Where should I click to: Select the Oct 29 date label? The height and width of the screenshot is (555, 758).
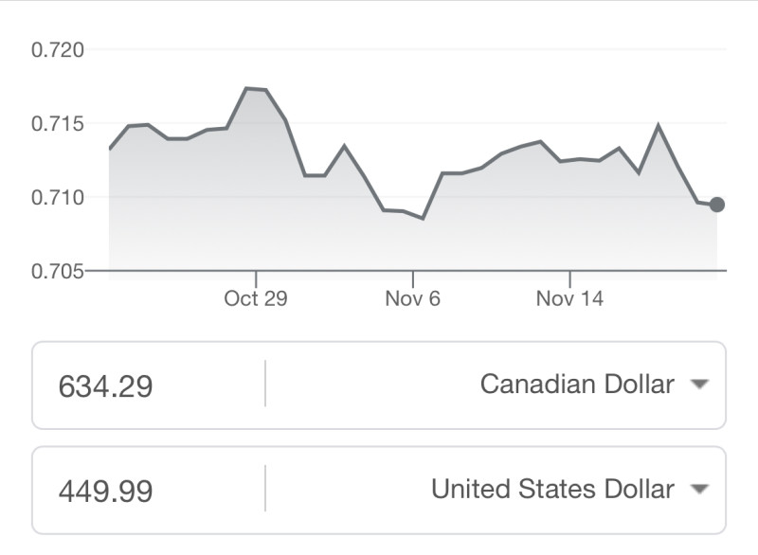click(x=256, y=299)
